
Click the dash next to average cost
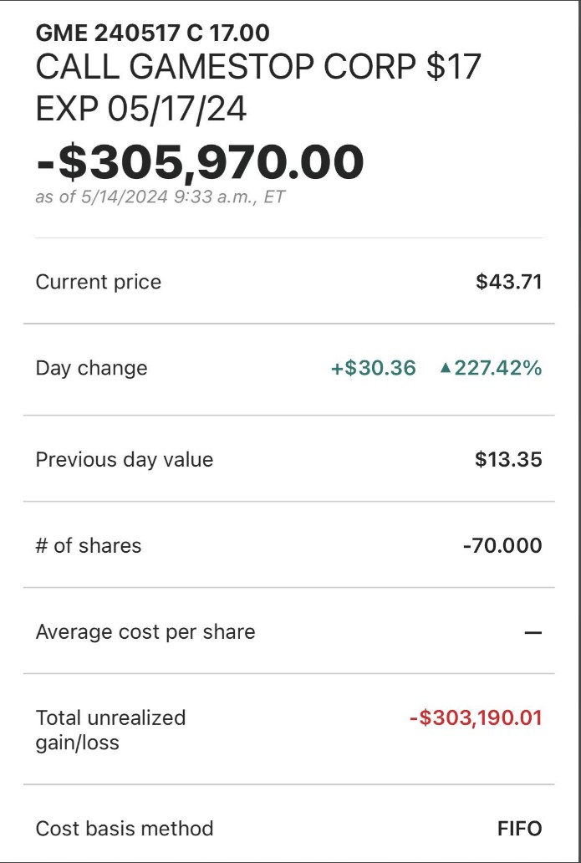coord(533,633)
